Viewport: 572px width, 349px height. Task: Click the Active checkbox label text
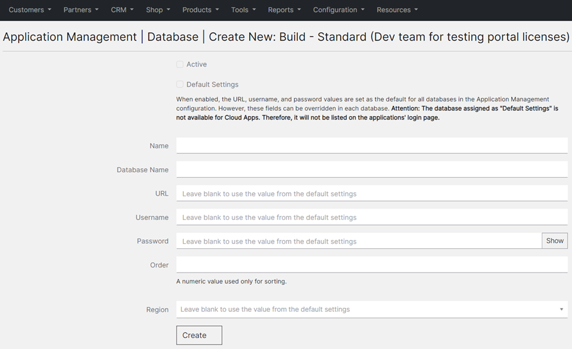196,65
